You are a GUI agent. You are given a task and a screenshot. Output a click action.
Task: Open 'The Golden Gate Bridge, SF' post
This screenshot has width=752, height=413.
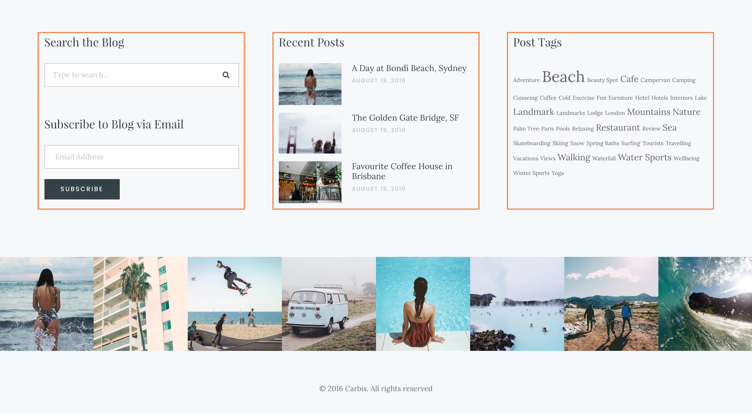pyautogui.click(x=405, y=118)
